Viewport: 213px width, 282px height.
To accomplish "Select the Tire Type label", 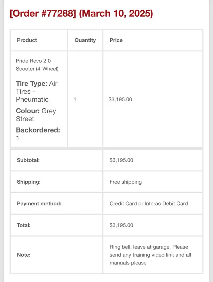I will coord(31,84).
